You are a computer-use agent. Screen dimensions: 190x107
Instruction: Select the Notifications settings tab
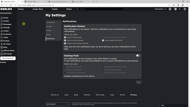pos(50,39)
